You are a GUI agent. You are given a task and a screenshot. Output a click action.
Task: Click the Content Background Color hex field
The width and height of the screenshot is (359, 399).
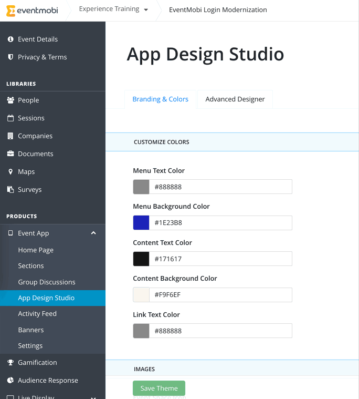pyautogui.click(x=220, y=295)
